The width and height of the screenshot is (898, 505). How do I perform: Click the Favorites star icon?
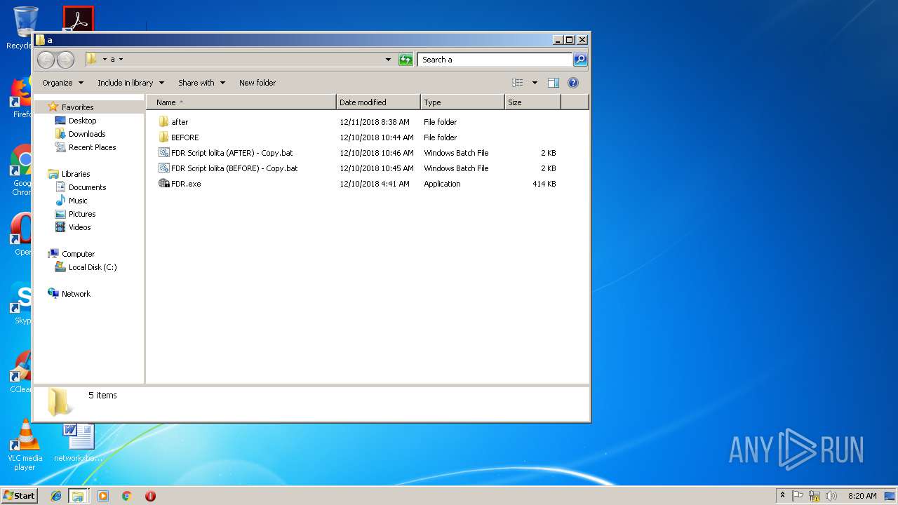(53, 107)
